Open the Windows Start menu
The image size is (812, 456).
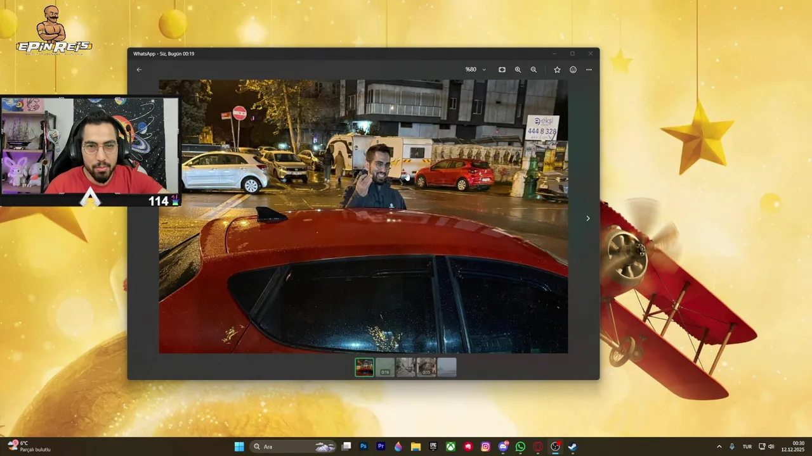click(239, 446)
